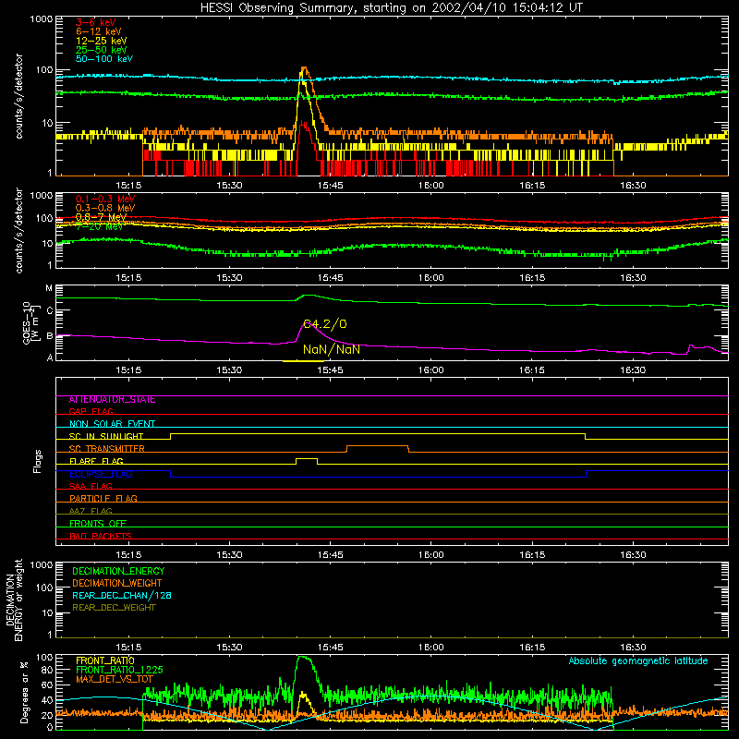Click the "0.8-7 MeV" legend label
Image resolution: width=739 pixels, height=739 pixels.
tap(101, 217)
